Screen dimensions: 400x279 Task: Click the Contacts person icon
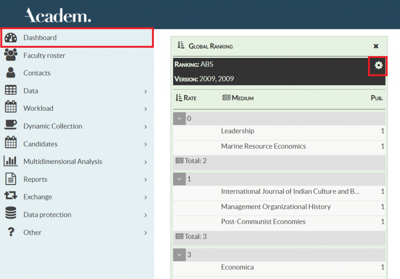tap(11, 73)
